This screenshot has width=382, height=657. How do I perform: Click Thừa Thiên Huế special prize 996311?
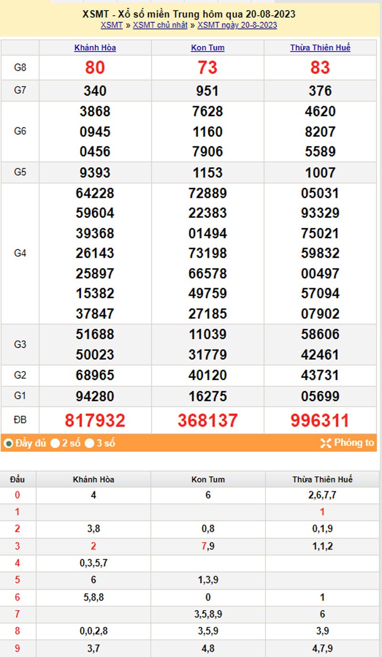tap(320, 420)
